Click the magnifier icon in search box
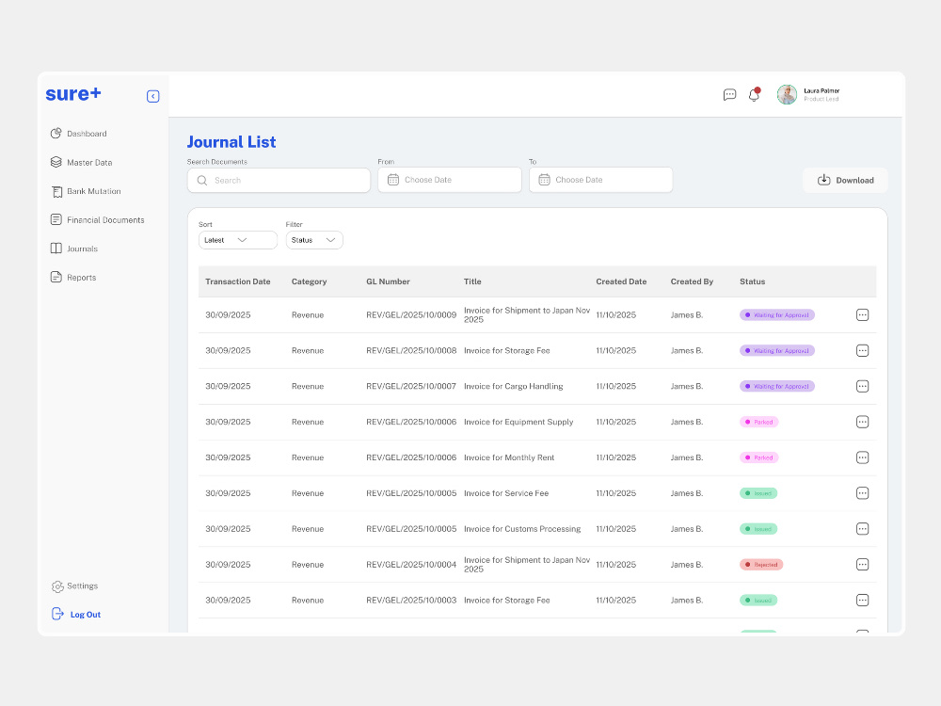941x706 pixels. [202, 180]
